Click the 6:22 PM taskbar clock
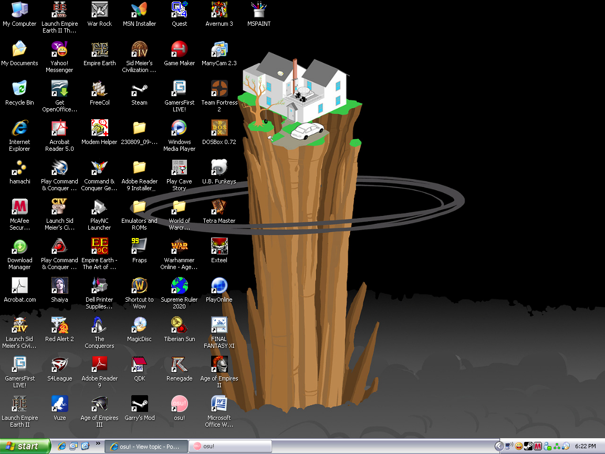605x454 pixels. pyautogui.click(x=586, y=446)
